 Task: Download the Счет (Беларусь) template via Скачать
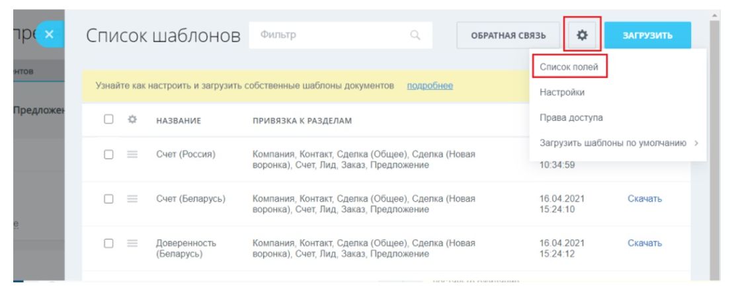coord(645,199)
